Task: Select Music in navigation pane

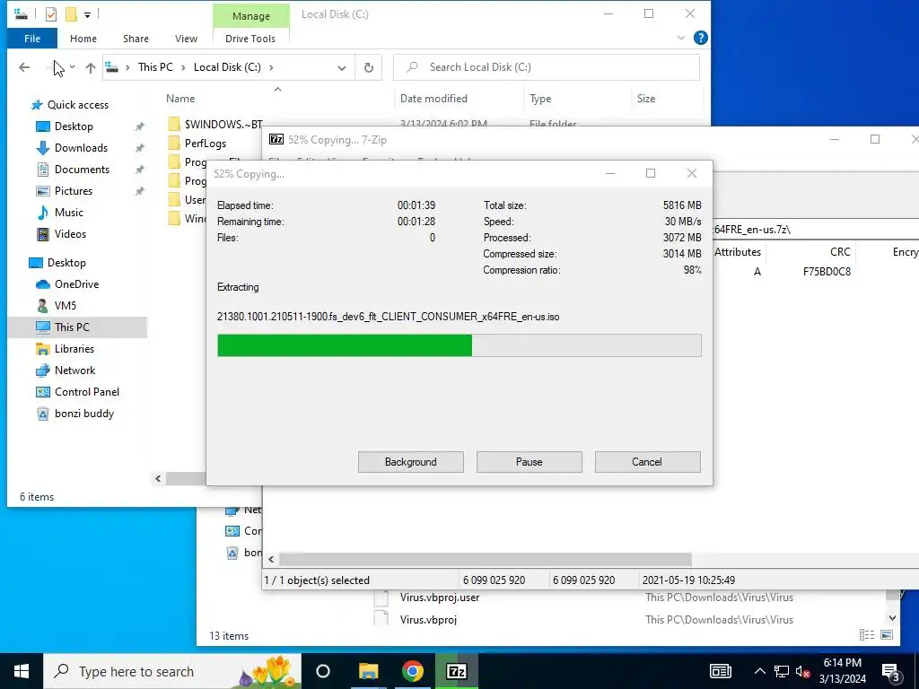Action: coord(68,213)
